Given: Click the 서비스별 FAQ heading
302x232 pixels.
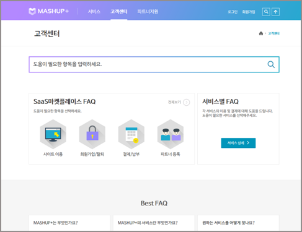Looking at the screenshot, I should 220,101.
